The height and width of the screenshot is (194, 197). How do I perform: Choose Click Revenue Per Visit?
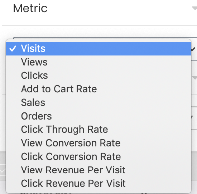98,184
